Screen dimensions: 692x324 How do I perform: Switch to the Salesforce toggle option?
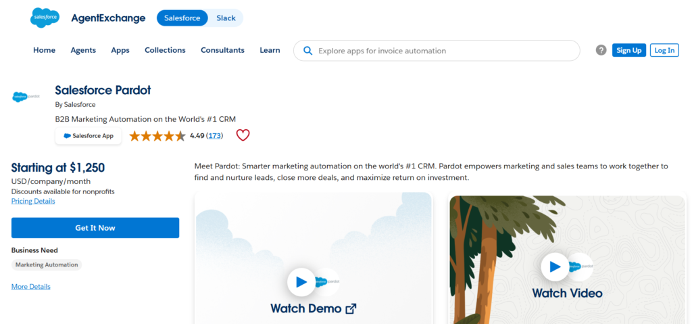[x=182, y=18]
